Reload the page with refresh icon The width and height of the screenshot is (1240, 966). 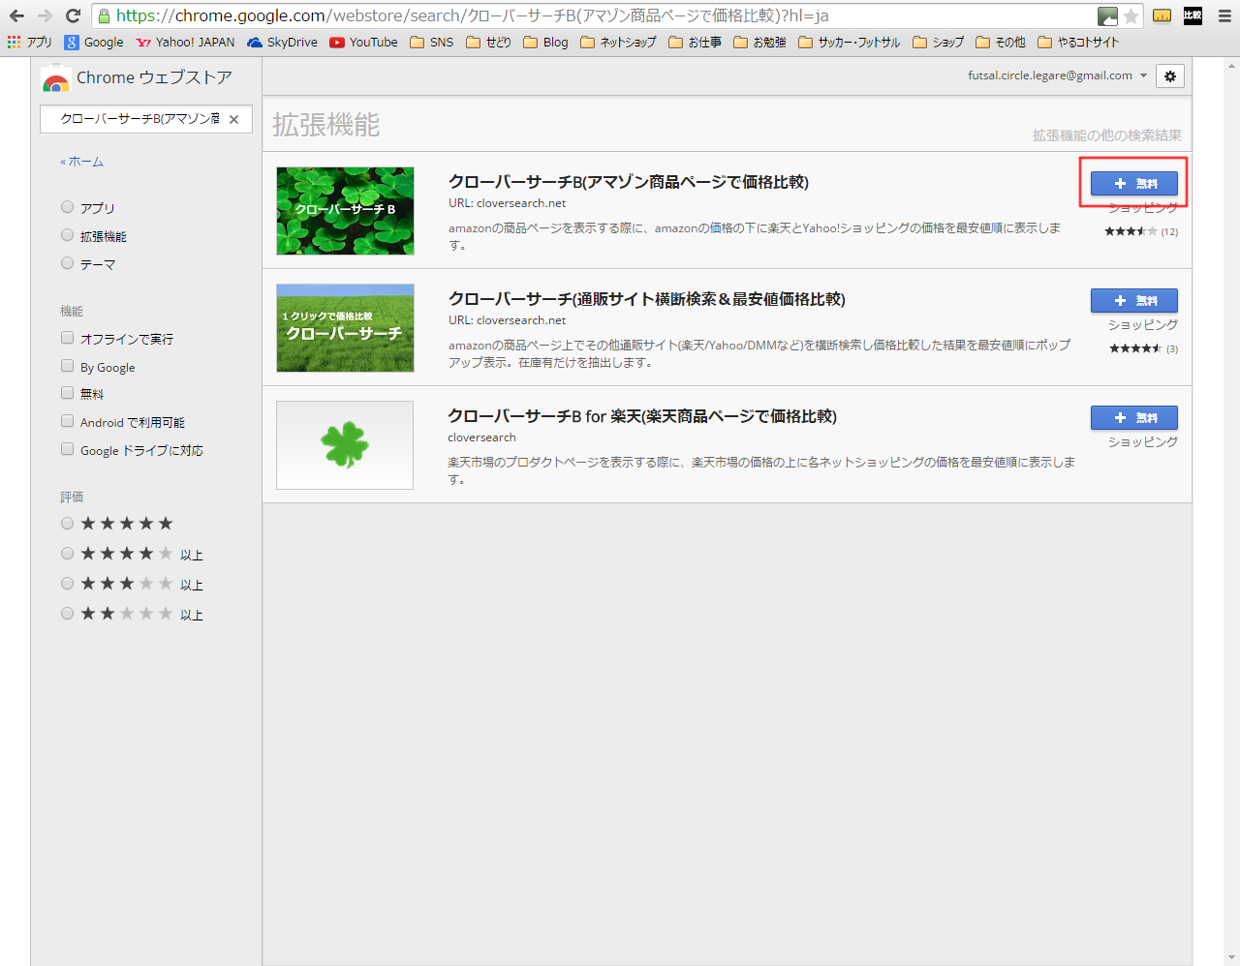73,15
